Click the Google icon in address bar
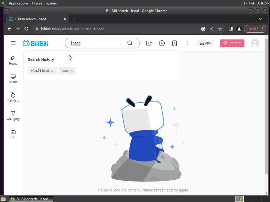Viewport: 270px width, 202px height. (x=203, y=29)
